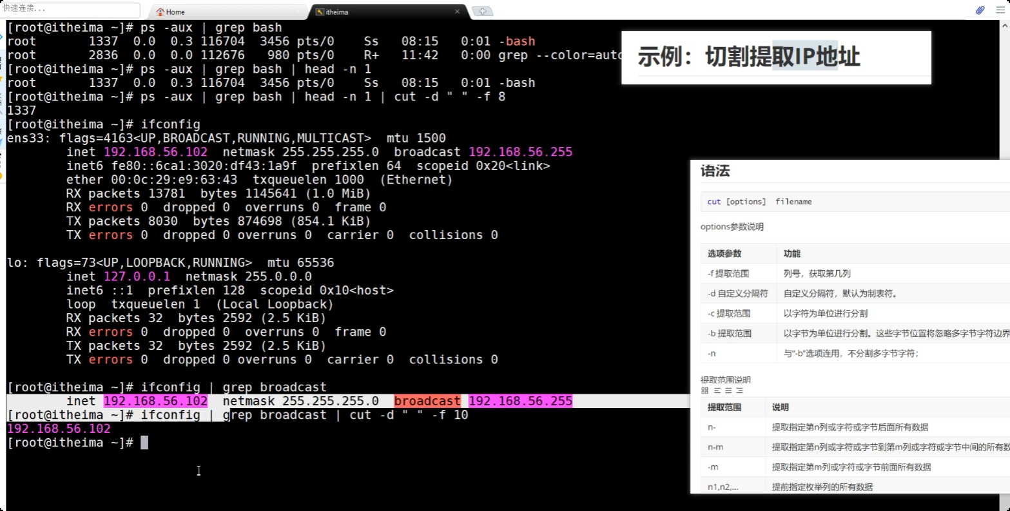1010x511 pixels.
Task: Click the 选项参数 table header
Action: tap(724, 253)
